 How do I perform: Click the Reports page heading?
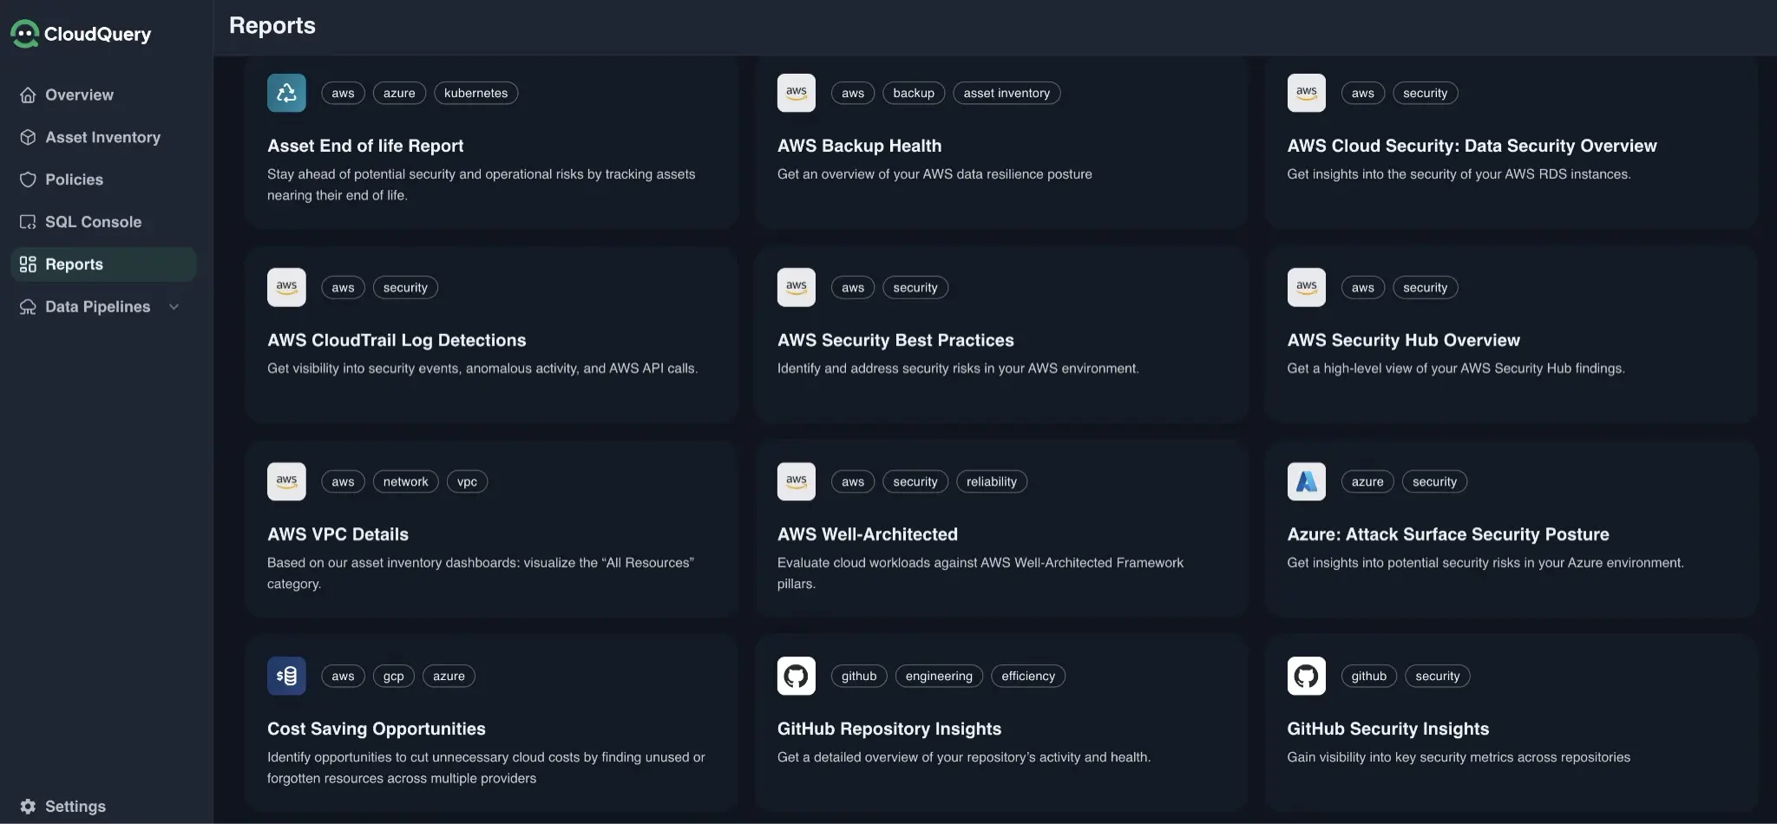click(272, 25)
